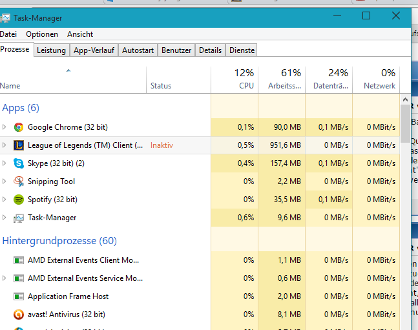Image resolution: width=418 pixels, height=330 pixels.
Task: Select the AMD External Events Client name
Action: click(x=83, y=260)
